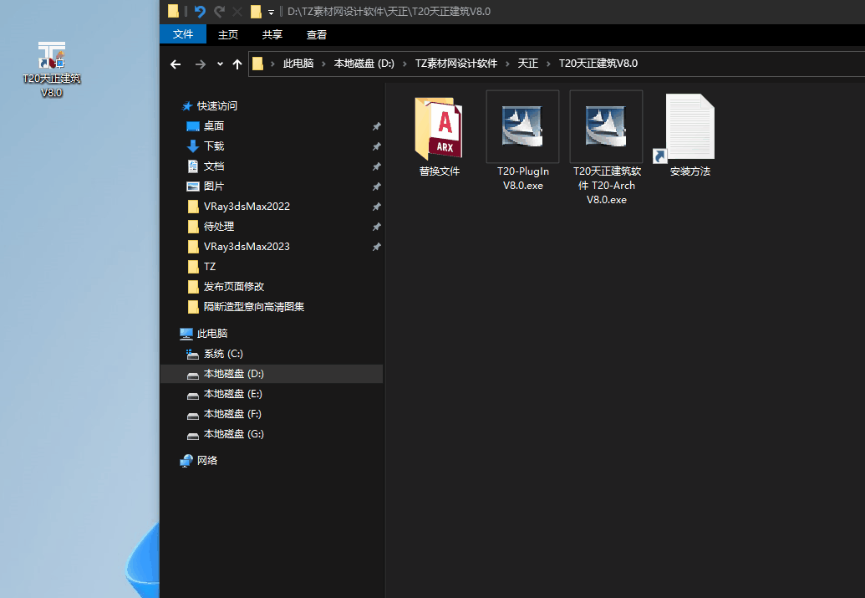Click pin icon next to 待处理
The height and width of the screenshot is (598, 865).
(x=376, y=227)
